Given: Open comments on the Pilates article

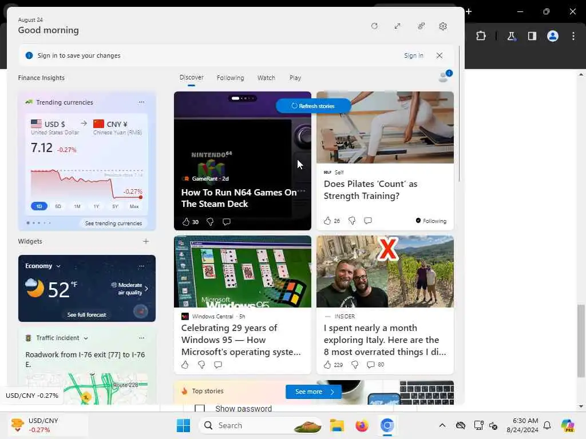Looking at the screenshot, I should pos(368,221).
